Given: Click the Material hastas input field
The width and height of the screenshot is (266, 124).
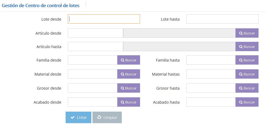Looking at the screenshot, I should 211,74.
